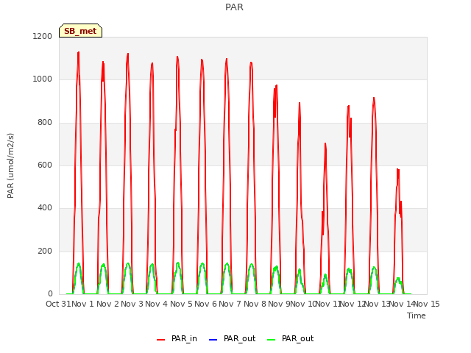Click the lowest red PAR_in peak near 590
Viewport: 471px width, 353px height.
coord(397,170)
